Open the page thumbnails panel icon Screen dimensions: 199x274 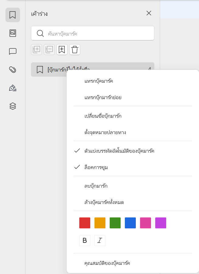13,33
